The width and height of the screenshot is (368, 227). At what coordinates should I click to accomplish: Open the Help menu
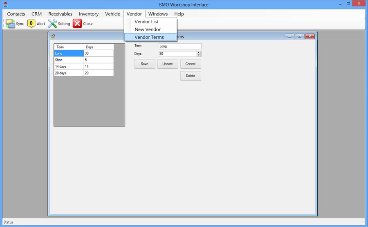[179, 14]
